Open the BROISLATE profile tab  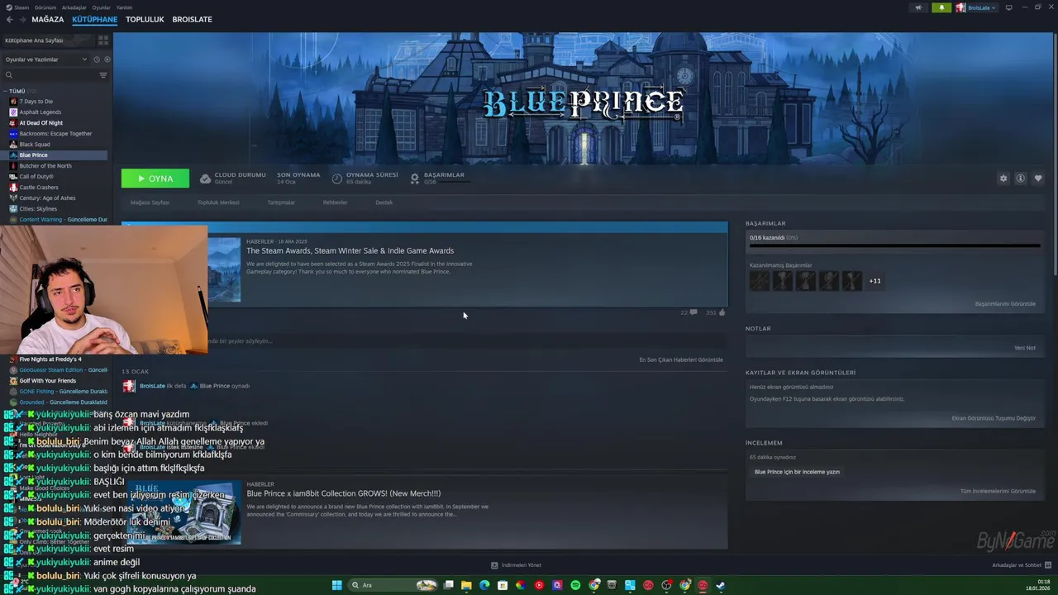[192, 19]
